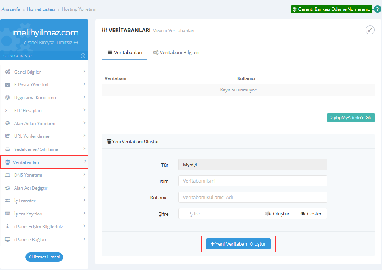The height and width of the screenshot is (270, 382).
Task: Expand the Genel Bilgiler menu chevron
Action: [x=84, y=71]
